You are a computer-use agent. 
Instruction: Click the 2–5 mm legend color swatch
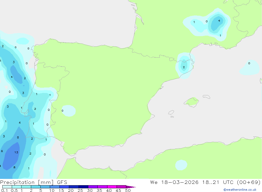(36, 187)
